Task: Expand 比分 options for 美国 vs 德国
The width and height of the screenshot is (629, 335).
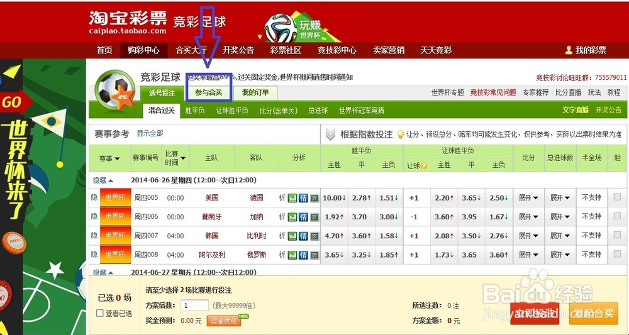Action: pyautogui.click(x=528, y=198)
